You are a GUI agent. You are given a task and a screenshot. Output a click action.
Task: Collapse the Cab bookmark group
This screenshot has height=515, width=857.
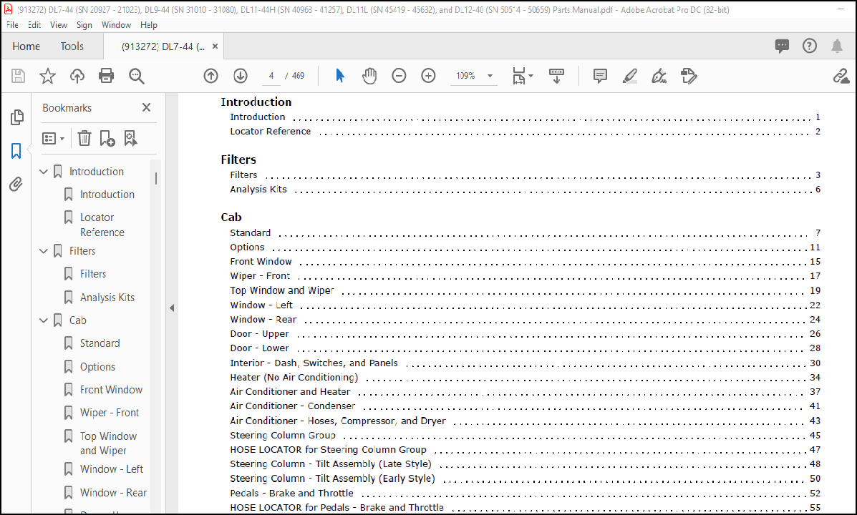point(44,320)
